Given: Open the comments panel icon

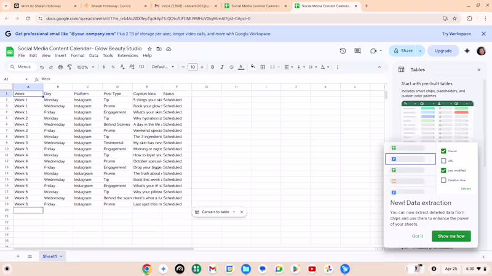Looking at the screenshot, I should point(357,51).
